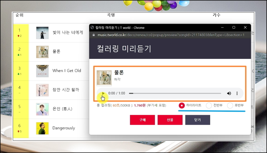Mute the preview audio speaker icon
Viewport: 267px width, 153px height.
(x=229, y=93)
